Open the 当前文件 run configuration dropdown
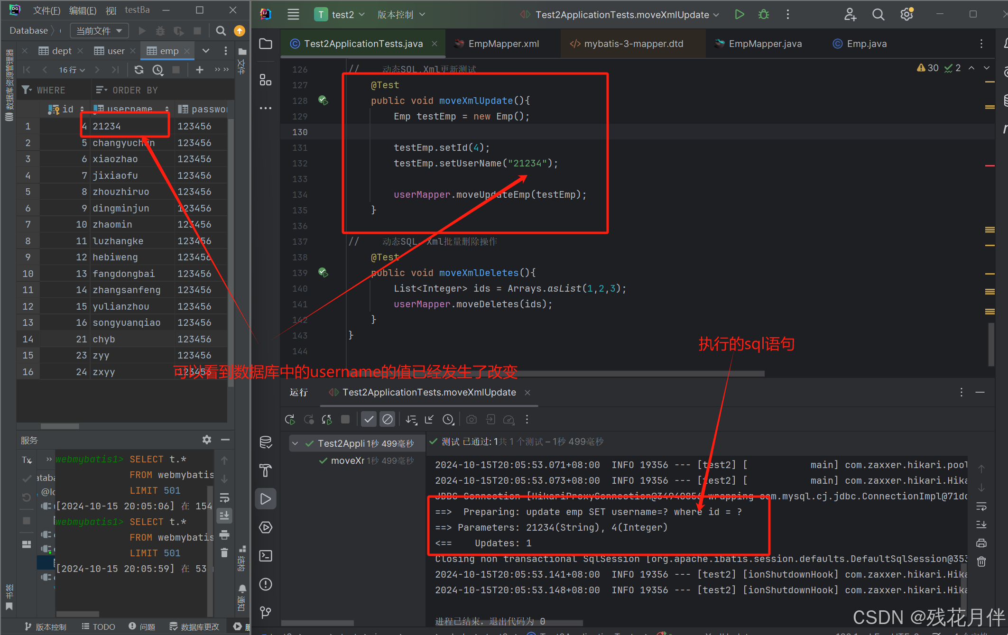Viewport: 1008px width, 635px height. point(99,31)
